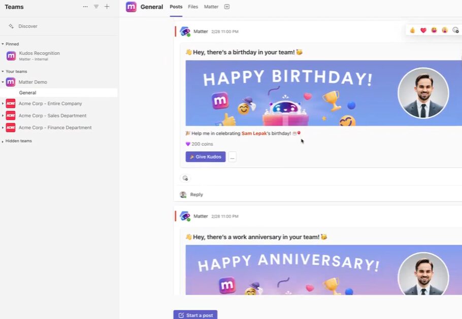The height and width of the screenshot is (319, 462).
Task: Click the filter teams icon
Action: [x=96, y=7]
